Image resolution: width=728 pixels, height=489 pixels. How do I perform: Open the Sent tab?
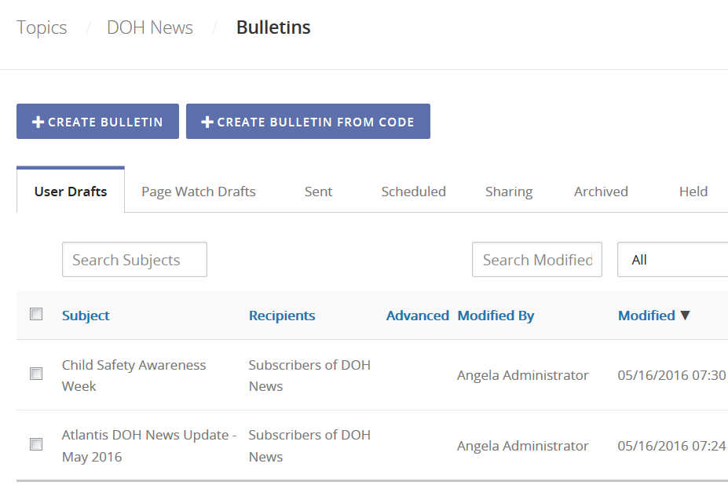(x=317, y=191)
